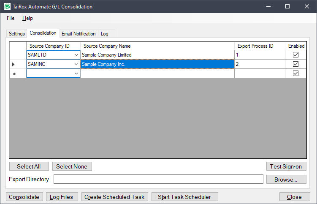This screenshot has width=317, height=204.
Task: Uncheck Enabled for Sample Company Limited
Action: 295,54
